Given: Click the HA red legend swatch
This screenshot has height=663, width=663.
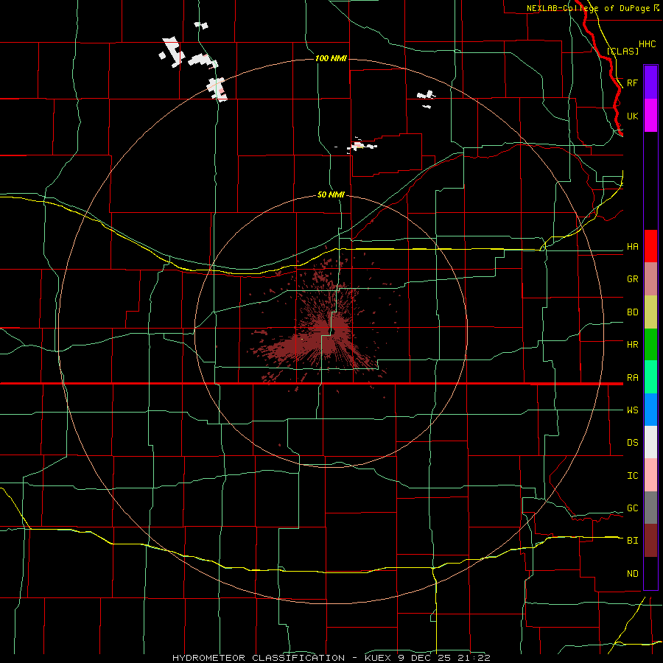Looking at the screenshot, I should coord(650,246).
